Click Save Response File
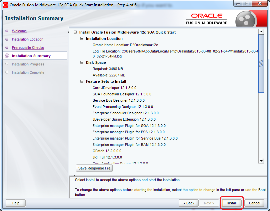The height and width of the screenshot is (211, 270). click(x=94, y=168)
